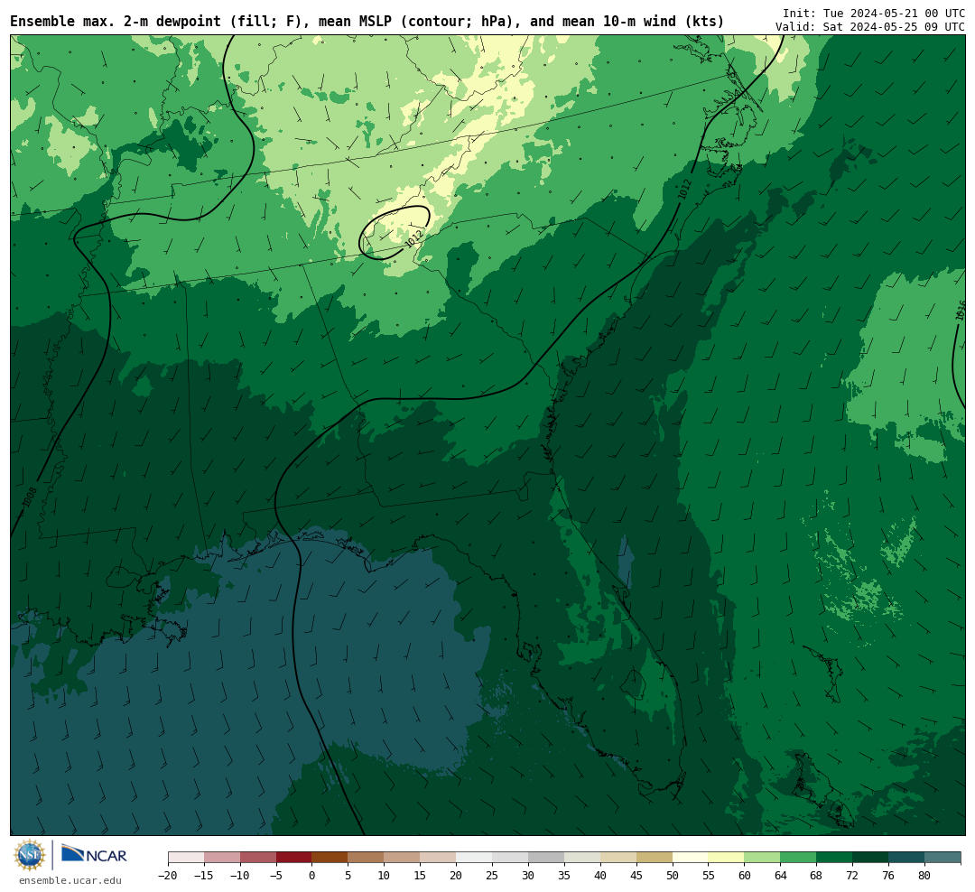975x892 pixels.
Task: Click the map title about ensemble dewpoint
Action: point(367,21)
